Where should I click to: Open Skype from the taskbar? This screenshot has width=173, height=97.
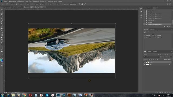pos(47,95)
